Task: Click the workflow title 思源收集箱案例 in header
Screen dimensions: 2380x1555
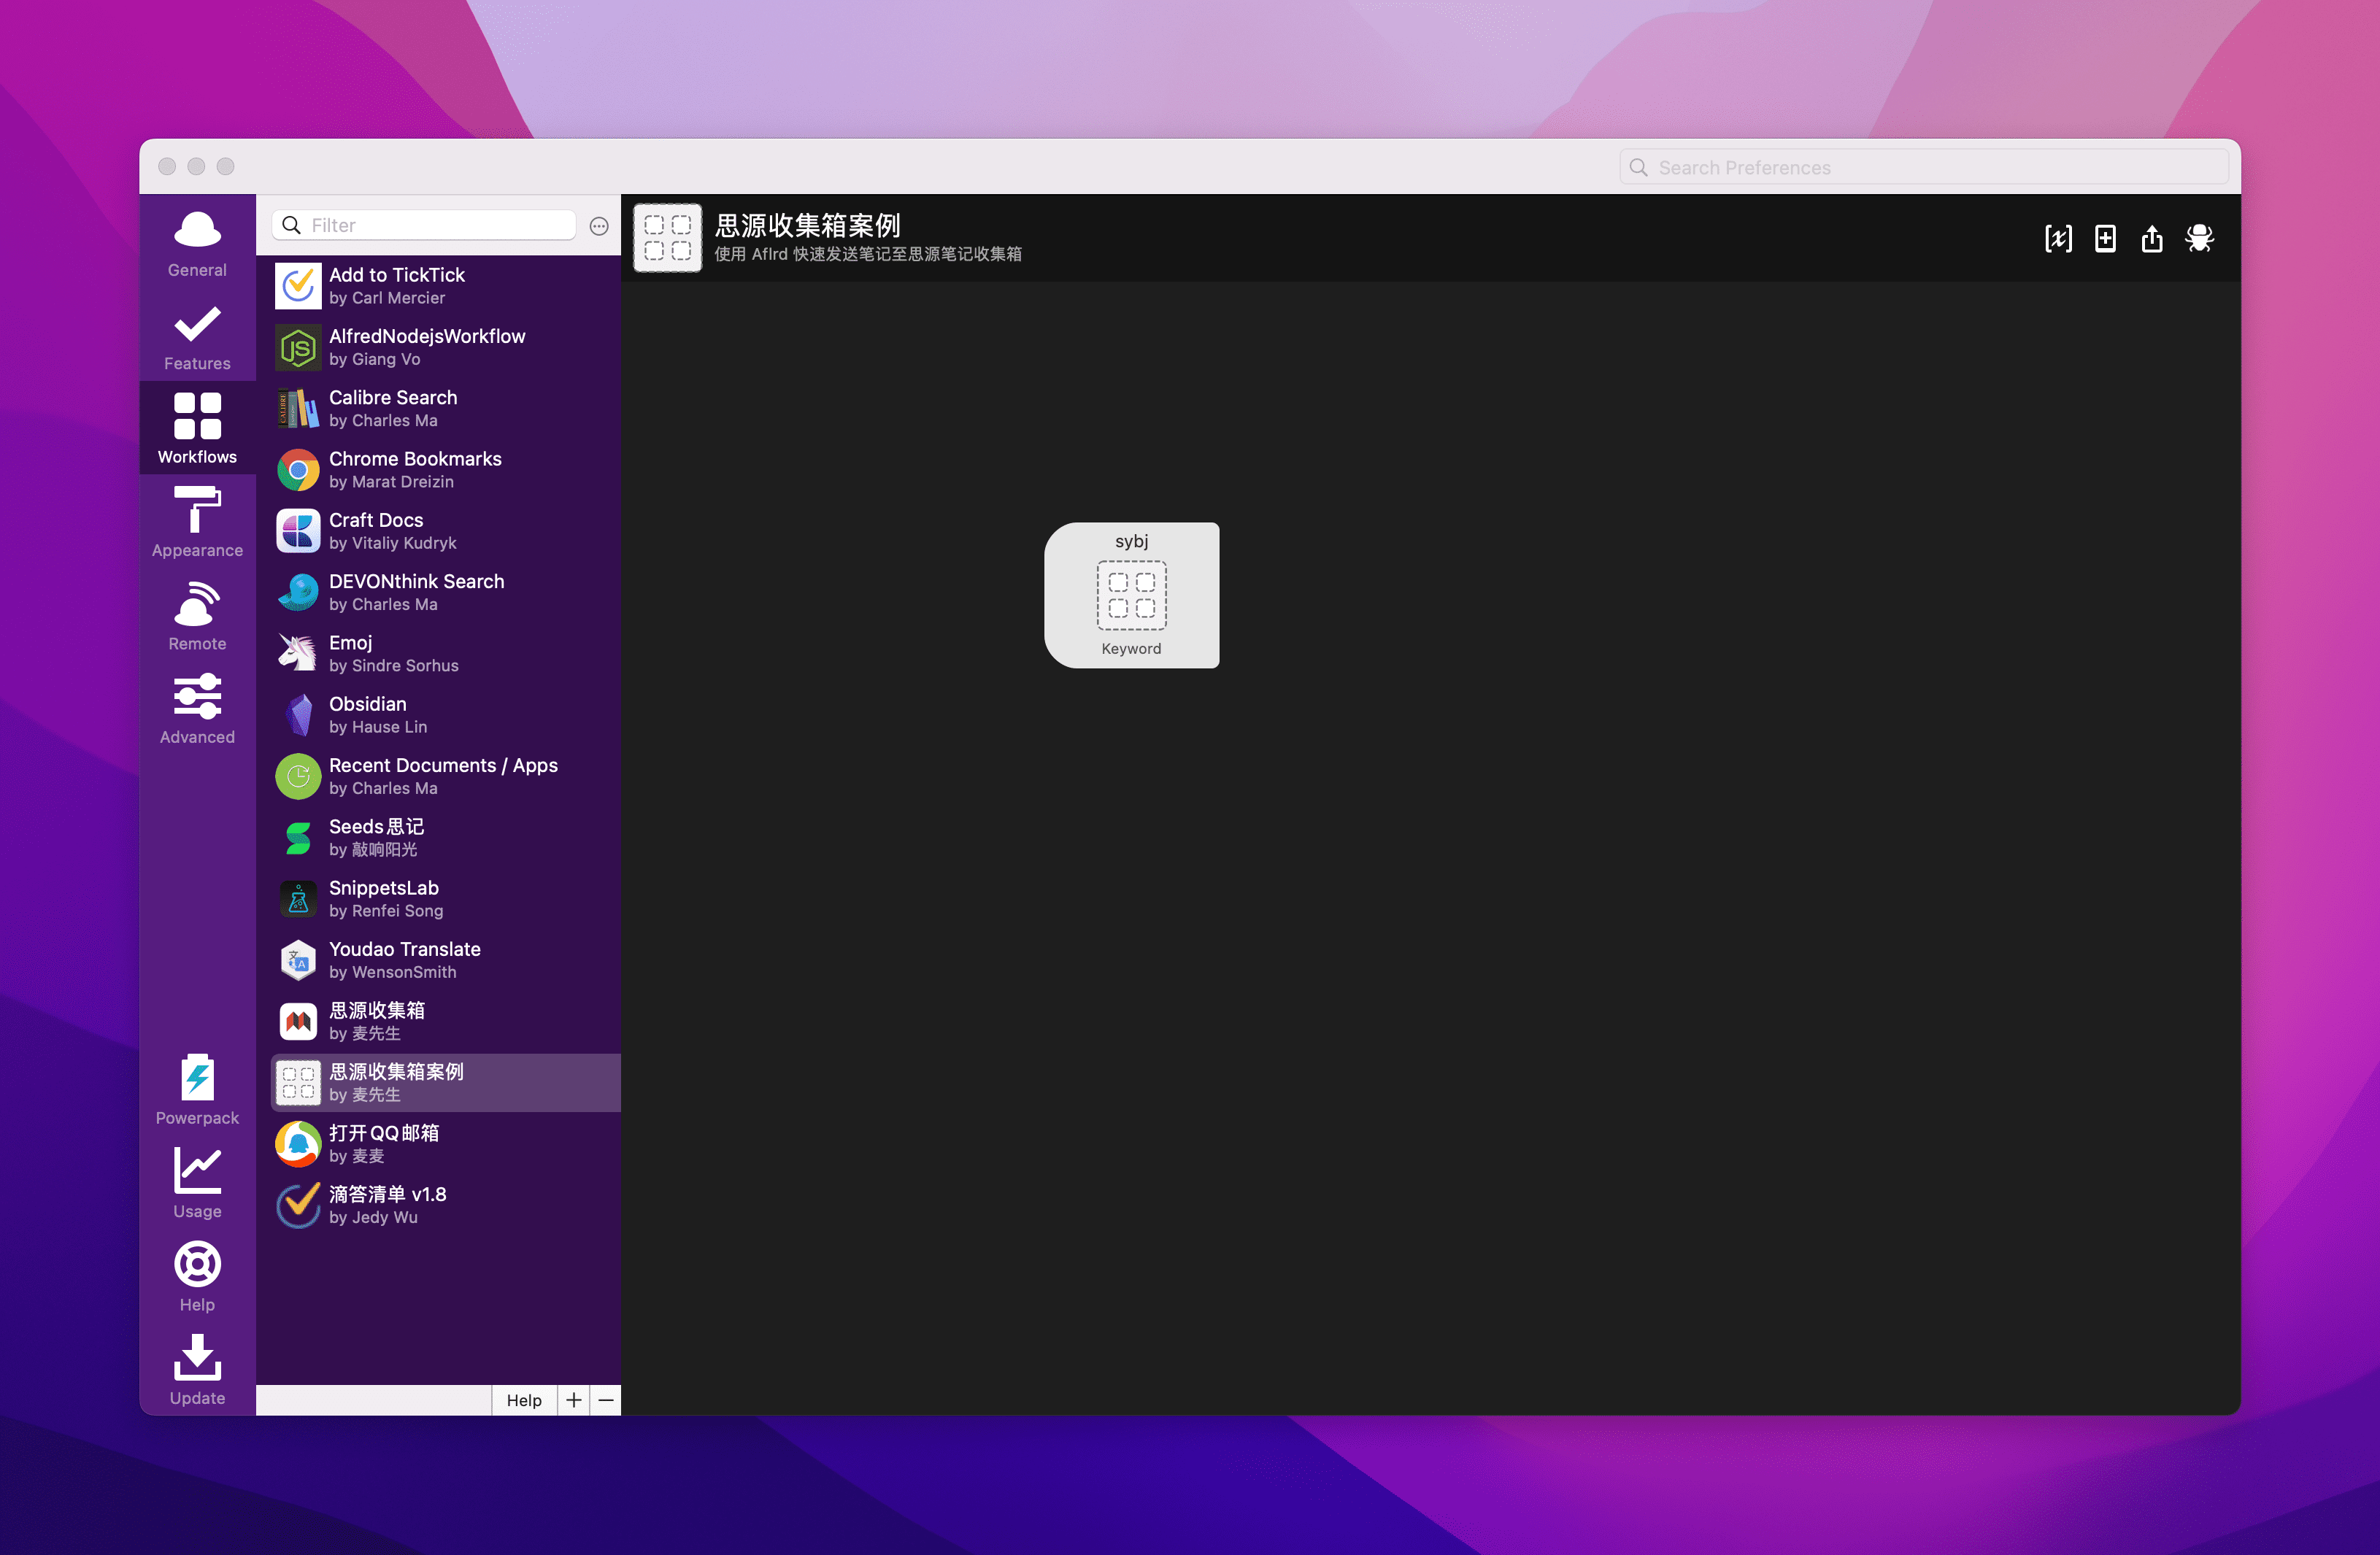Action: (x=808, y=225)
